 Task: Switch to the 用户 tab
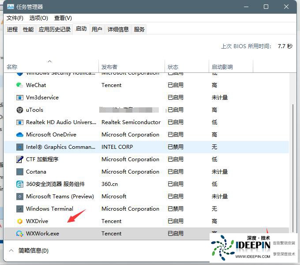(97, 29)
